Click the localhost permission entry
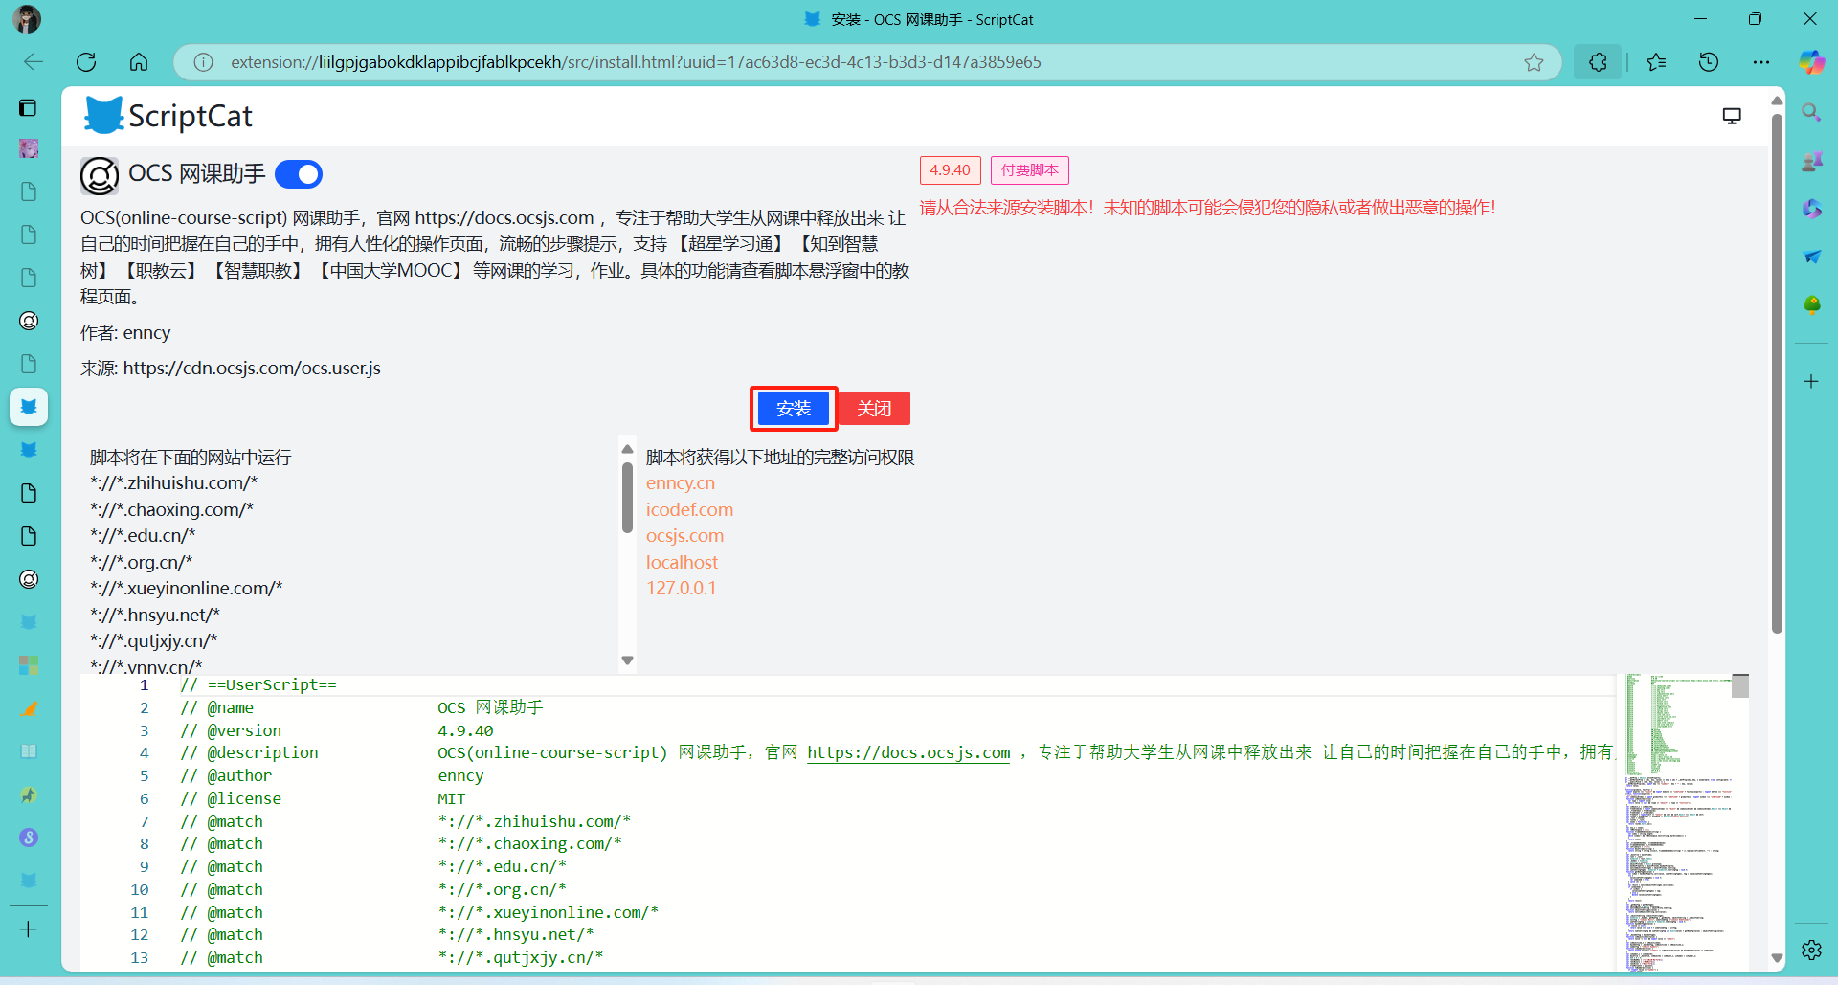 coord(682,562)
